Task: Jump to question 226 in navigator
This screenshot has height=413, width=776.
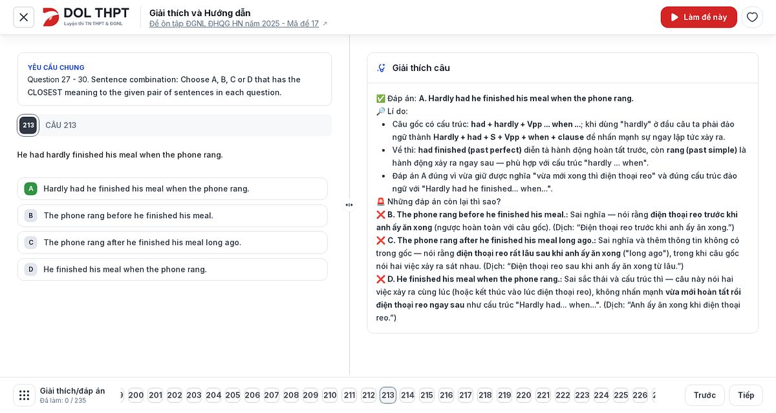Action: pos(640,395)
